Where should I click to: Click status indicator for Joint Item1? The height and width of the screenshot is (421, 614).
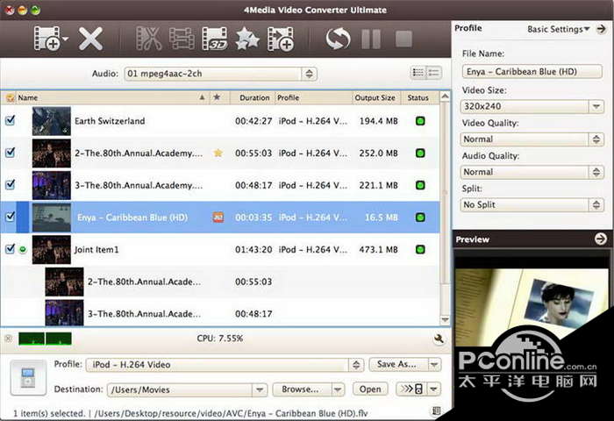point(420,249)
